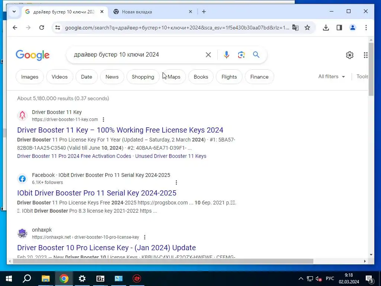381x286 pixels.
Task: Expand the All filters dropdown
Action: click(332, 76)
